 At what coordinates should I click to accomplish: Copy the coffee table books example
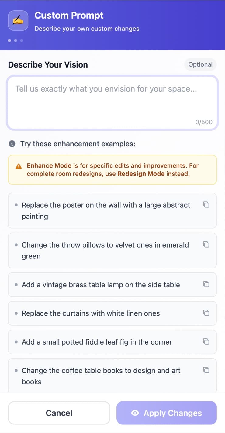206,370
